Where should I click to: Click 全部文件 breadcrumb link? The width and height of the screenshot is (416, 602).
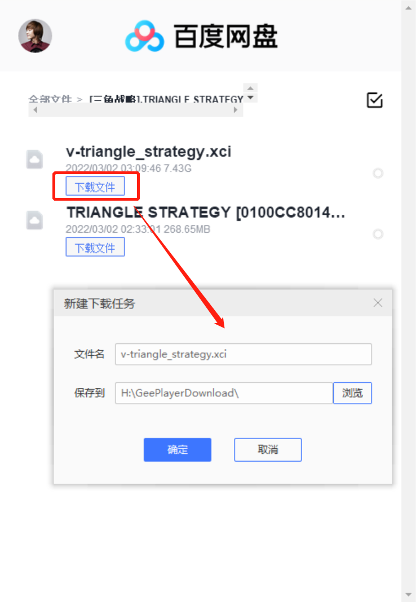(x=50, y=99)
